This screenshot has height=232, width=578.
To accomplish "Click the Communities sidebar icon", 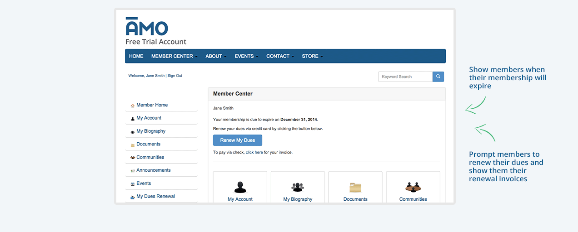I will (x=133, y=158).
